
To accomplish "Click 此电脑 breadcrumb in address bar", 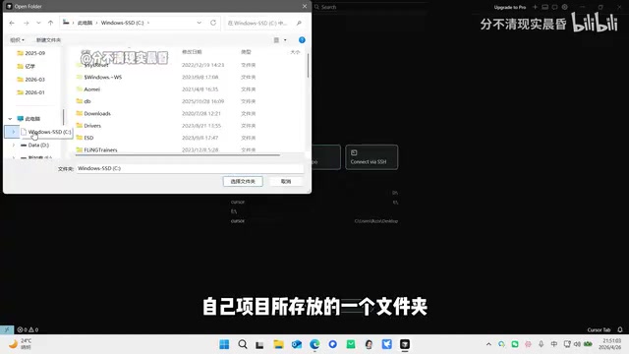I will 85,23.
